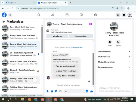136x102 pixels.
Task: Click the conversation list scrollbar
Action: 42,40
